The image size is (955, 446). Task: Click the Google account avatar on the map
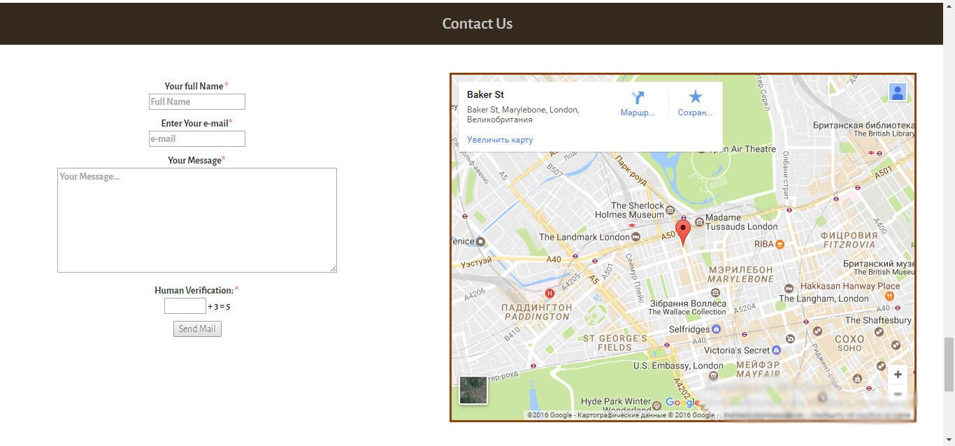[x=898, y=92]
